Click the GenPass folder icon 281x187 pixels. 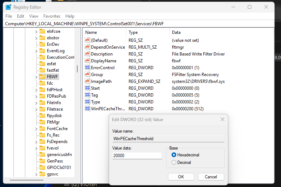pos(42,161)
